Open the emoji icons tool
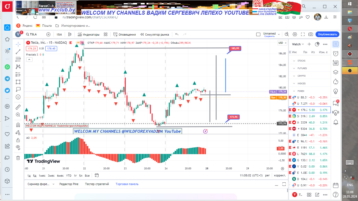 pyautogui.click(x=18, y=97)
